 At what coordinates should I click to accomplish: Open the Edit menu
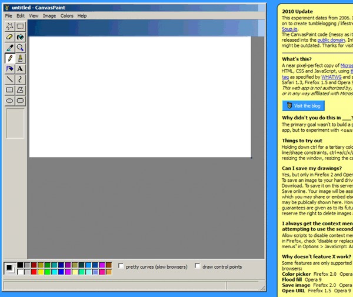(21, 16)
